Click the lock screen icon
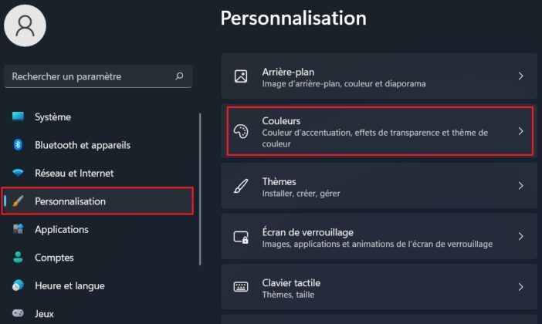Viewport: 542px width, 324px height. click(241, 237)
